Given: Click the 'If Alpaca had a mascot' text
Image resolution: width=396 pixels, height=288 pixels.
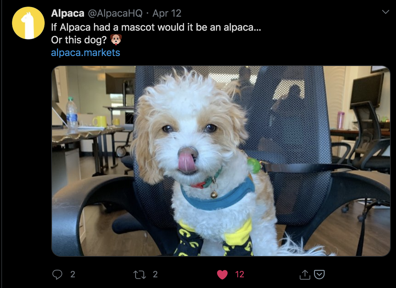Looking at the screenshot, I should tap(101, 27).
